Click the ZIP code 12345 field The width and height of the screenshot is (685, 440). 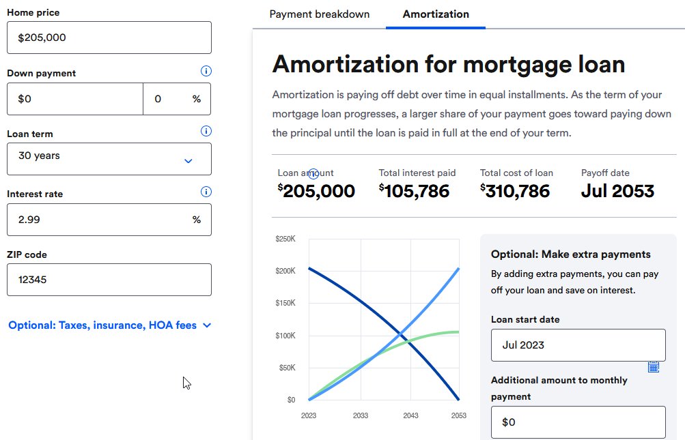coord(109,280)
